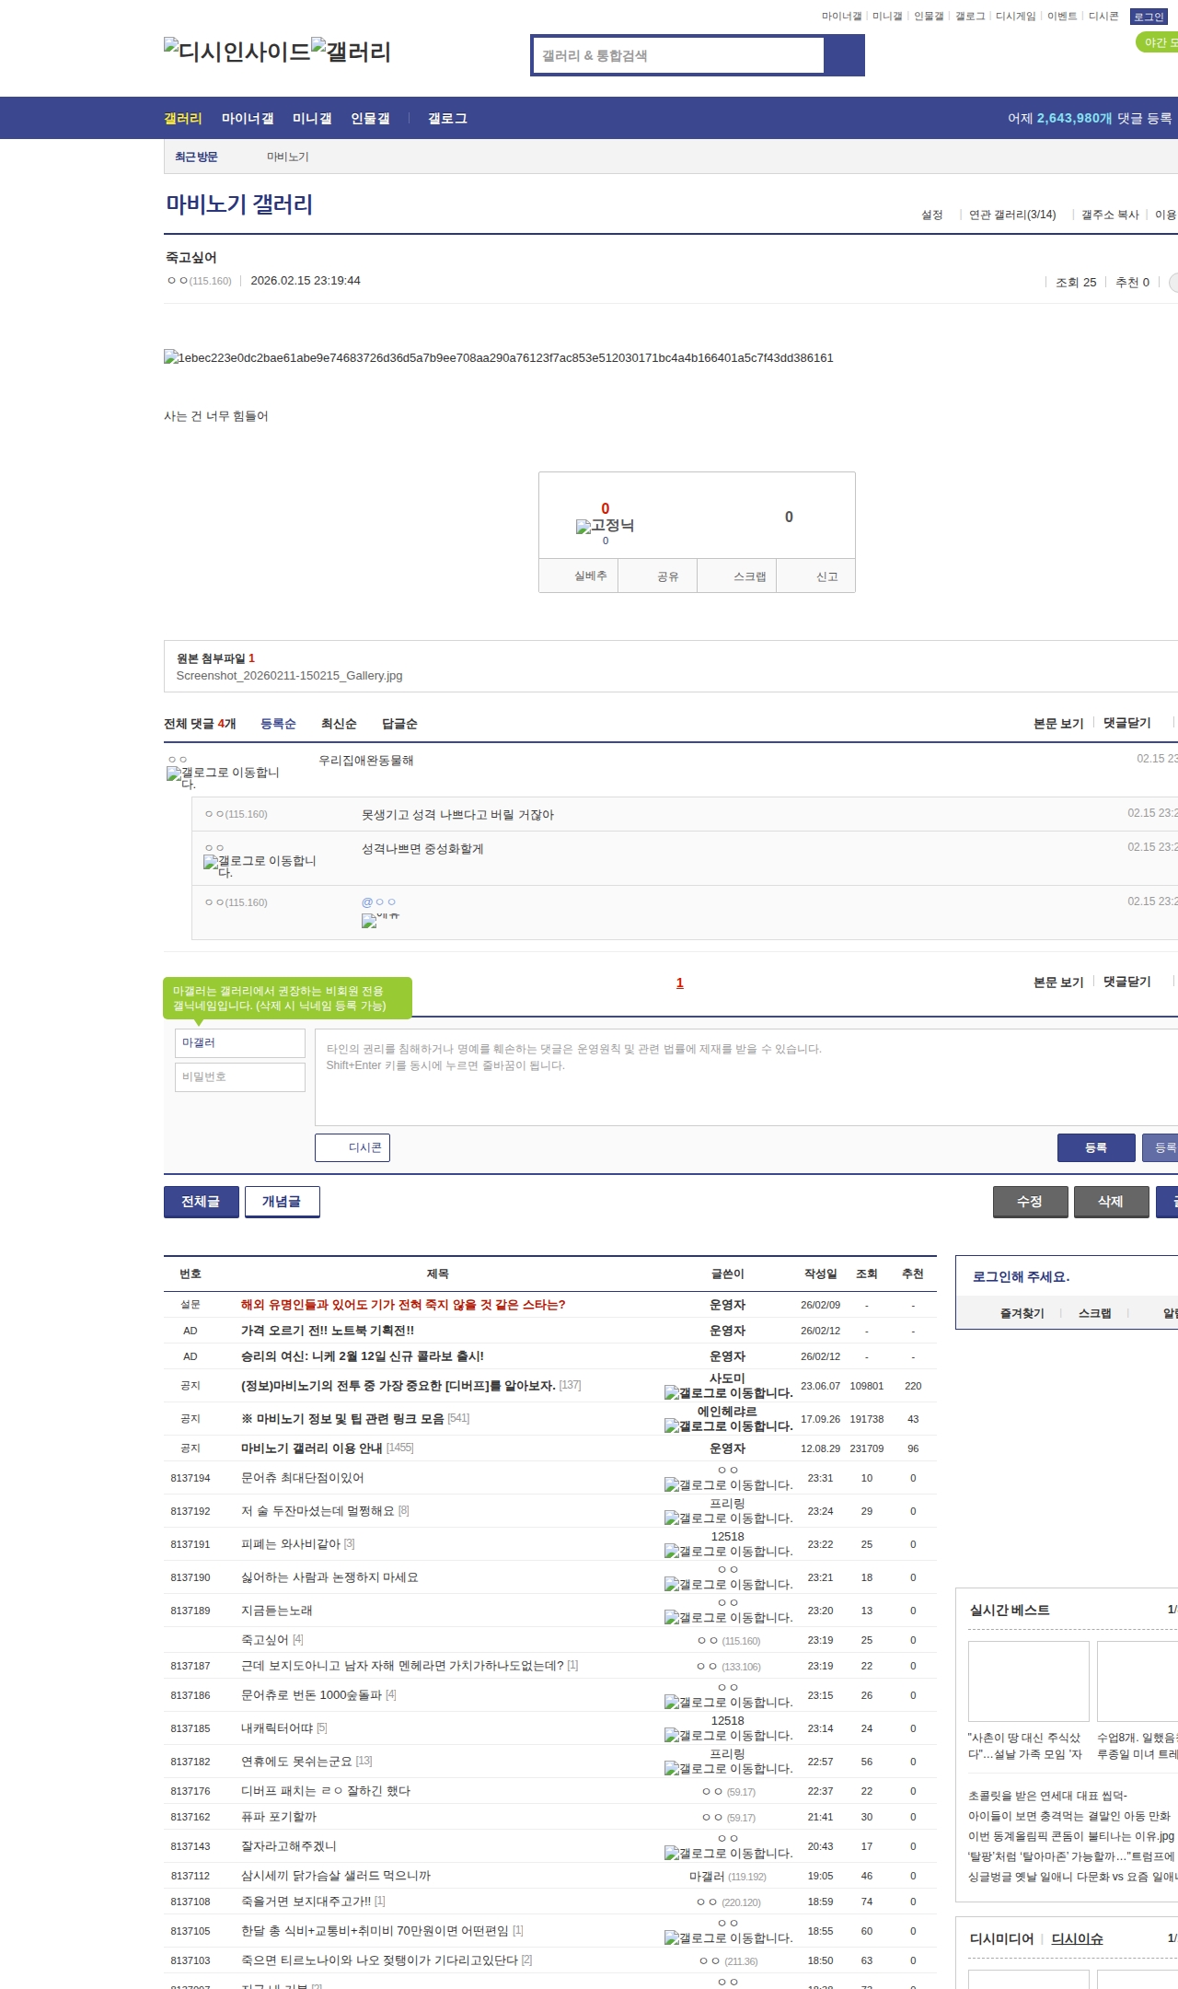
Task: Click the 디시콘 image in last reply
Action: tap(380, 919)
